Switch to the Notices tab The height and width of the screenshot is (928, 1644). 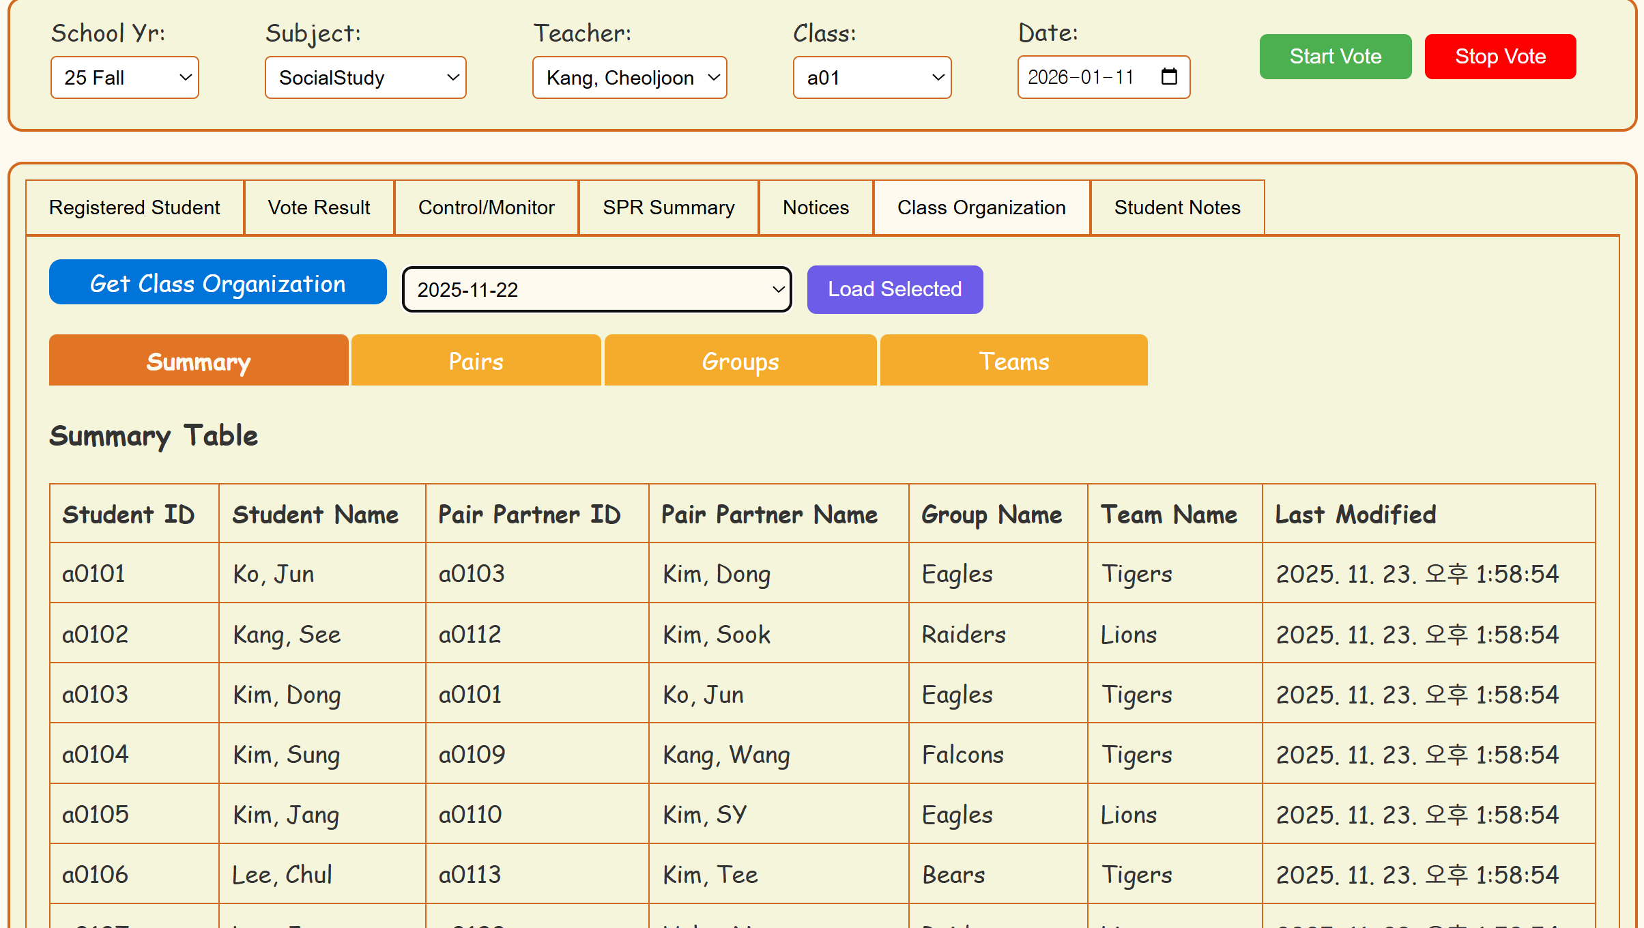click(x=816, y=207)
